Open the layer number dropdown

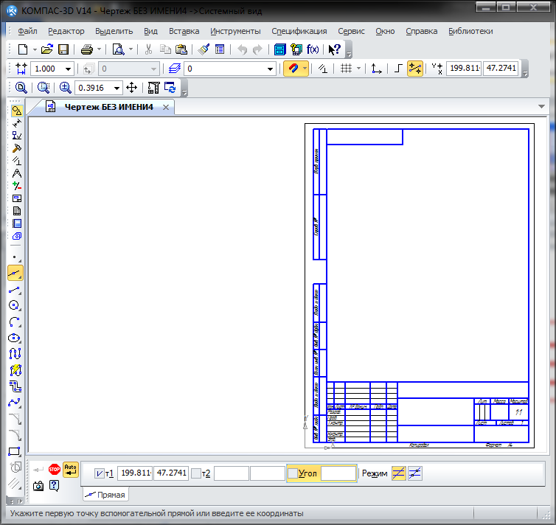271,69
